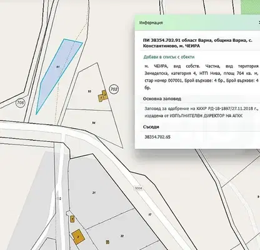
Task: Select orange building 1 in parcel 93
Action: [x=101, y=98]
